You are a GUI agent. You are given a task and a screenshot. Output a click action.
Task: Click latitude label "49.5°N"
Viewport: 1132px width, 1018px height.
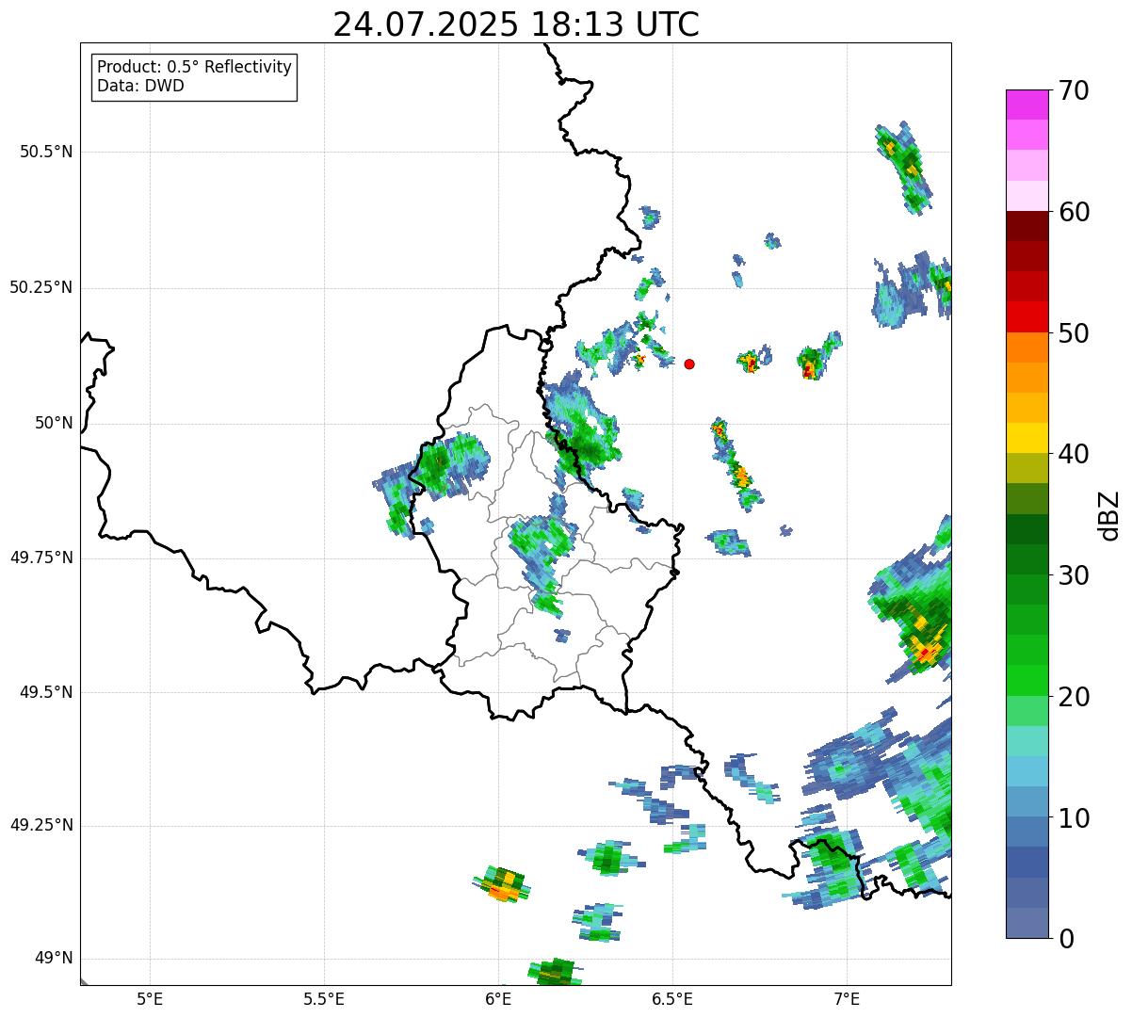click(46, 692)
